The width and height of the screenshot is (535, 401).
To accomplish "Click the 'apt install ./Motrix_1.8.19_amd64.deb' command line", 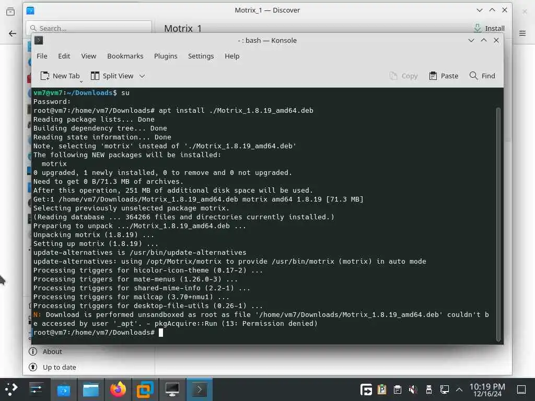I will click(236, 111).
